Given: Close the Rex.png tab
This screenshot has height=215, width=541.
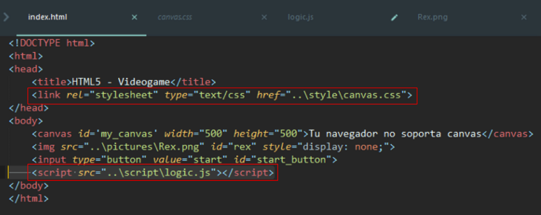Looking at the screenshot, I should 524,17.
